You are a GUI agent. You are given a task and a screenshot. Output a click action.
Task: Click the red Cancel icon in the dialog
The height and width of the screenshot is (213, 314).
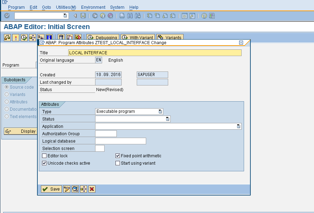pos(92,189)
